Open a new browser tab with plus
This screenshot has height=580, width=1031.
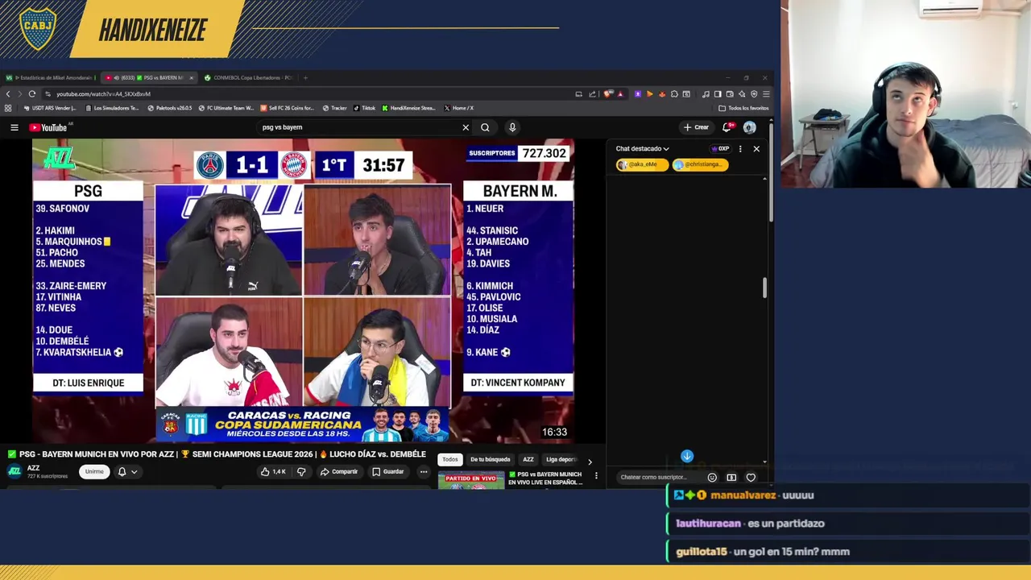click(x=305, y=78)
